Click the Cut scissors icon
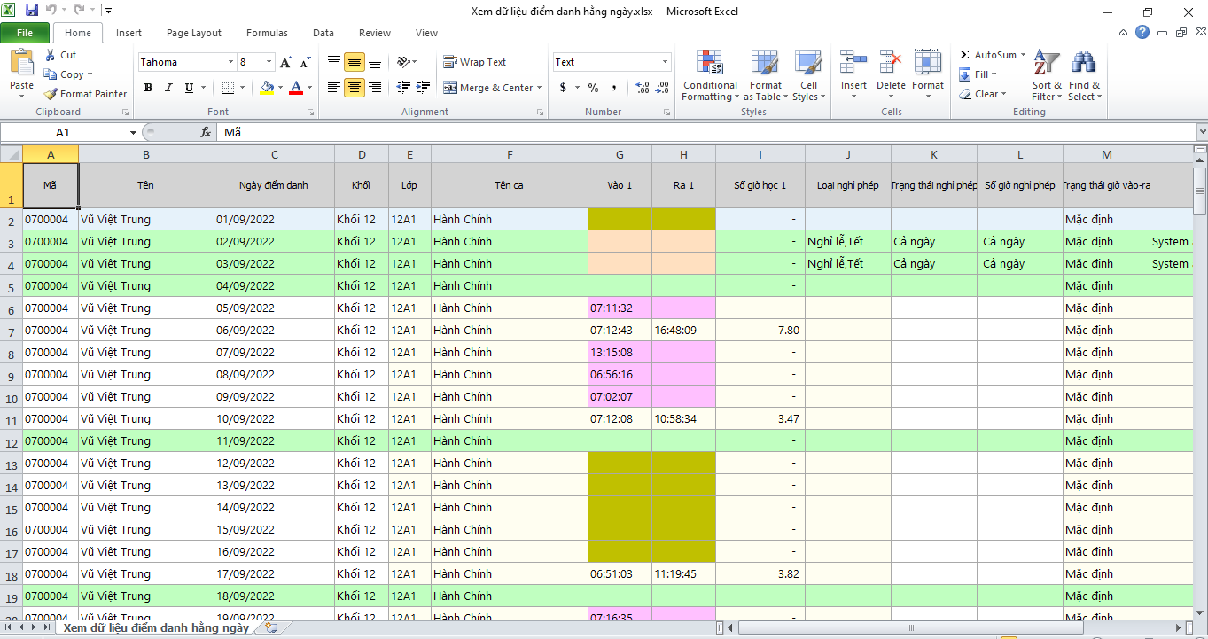 51,55
